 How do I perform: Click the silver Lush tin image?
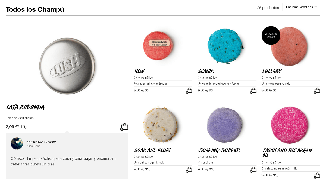pos(67,66)
